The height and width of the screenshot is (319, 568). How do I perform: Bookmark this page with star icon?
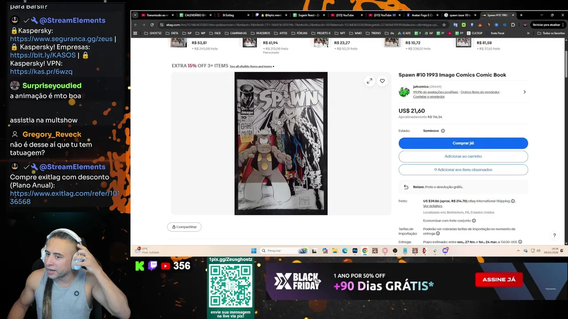coord(444,25)
